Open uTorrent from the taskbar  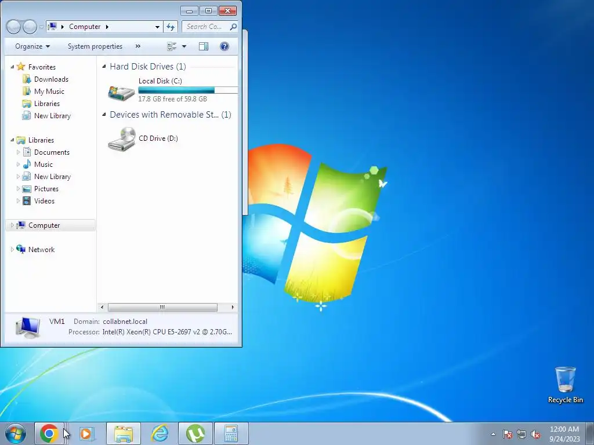coord(195,433)
